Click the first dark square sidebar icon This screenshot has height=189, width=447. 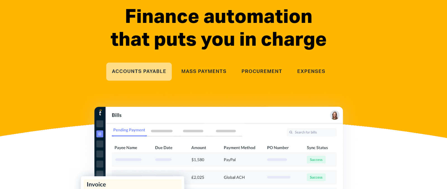tap(100, 124)
